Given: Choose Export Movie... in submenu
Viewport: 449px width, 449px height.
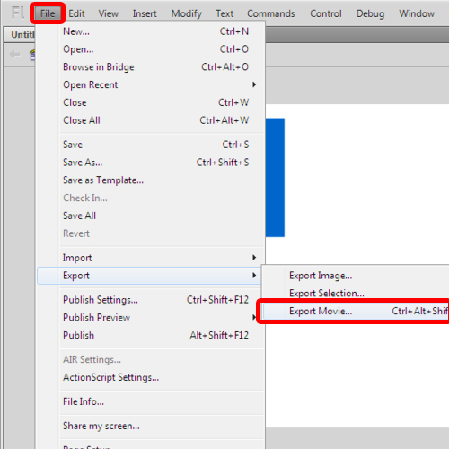Looking at the screenshot, I should click(356, 312).
